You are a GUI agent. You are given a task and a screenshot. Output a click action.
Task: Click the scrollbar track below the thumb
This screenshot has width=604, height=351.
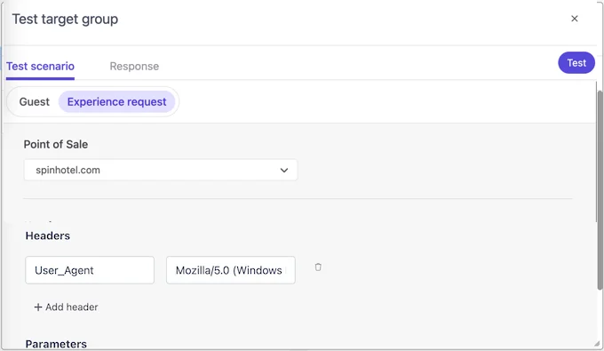(600, 314)
